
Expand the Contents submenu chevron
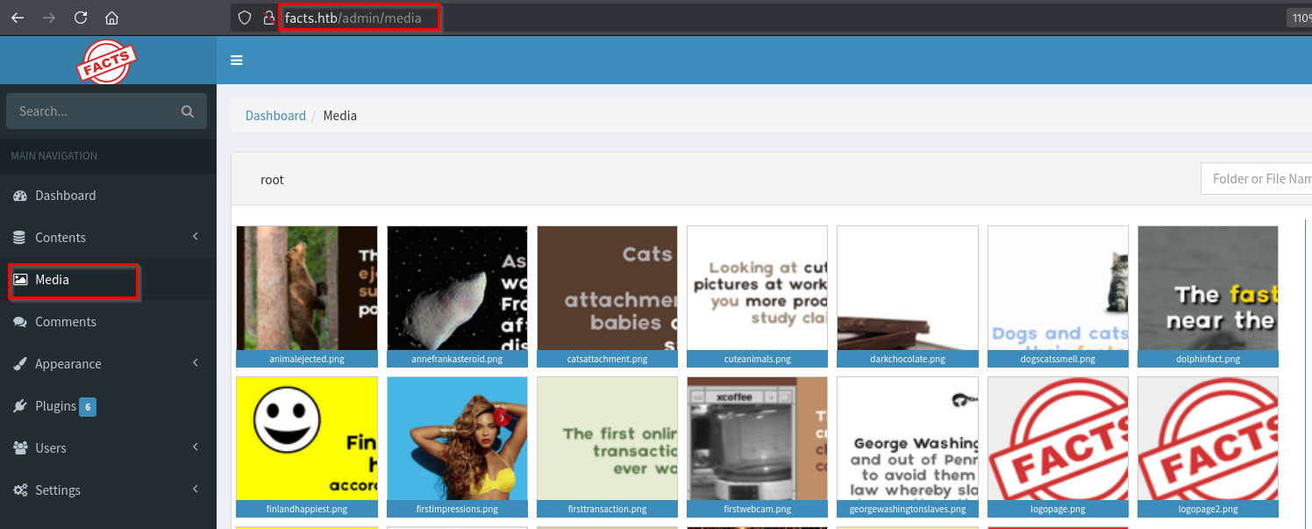tap(196, 237)
